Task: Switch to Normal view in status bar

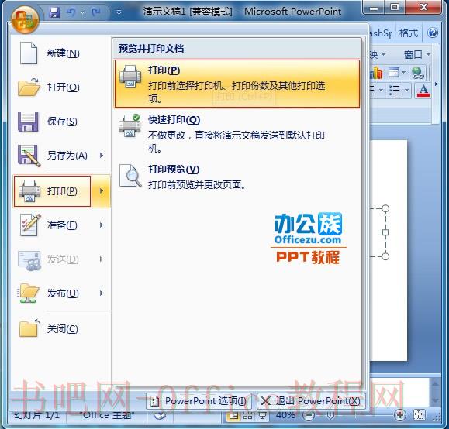Action: [x=233, y=415]
